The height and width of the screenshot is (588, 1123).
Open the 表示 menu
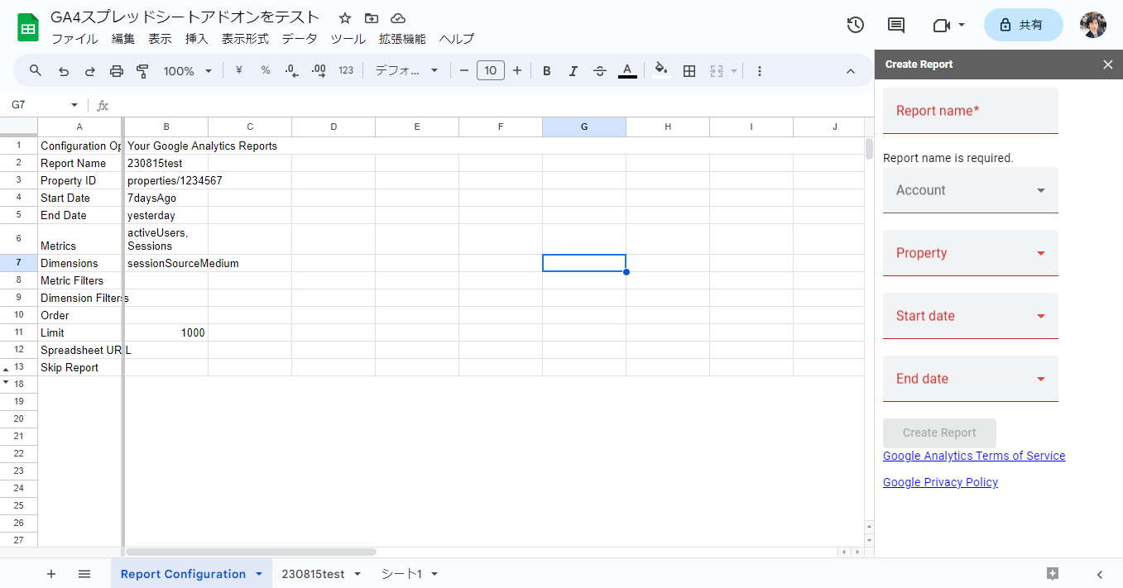[x=160, y=39]
